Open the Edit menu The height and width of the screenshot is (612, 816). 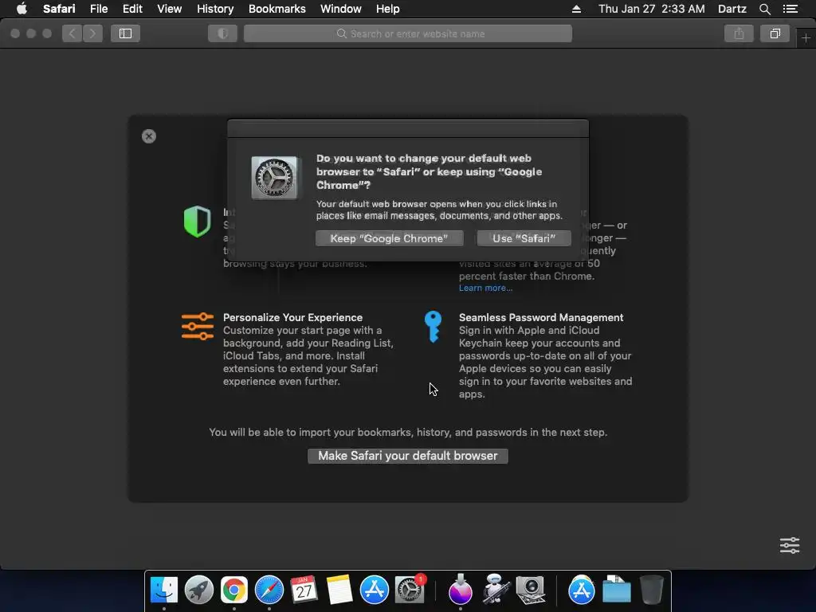click(x=132, y=9)
